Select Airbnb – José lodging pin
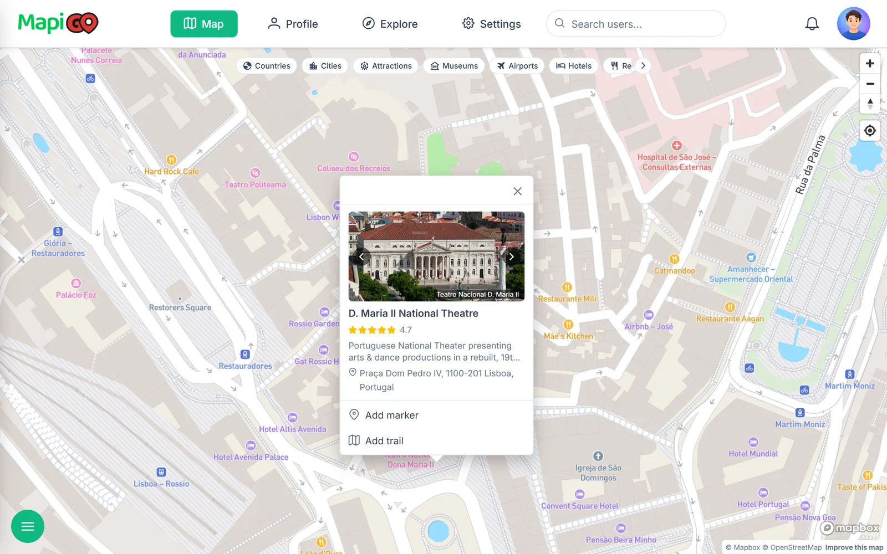 pos(649,315)
